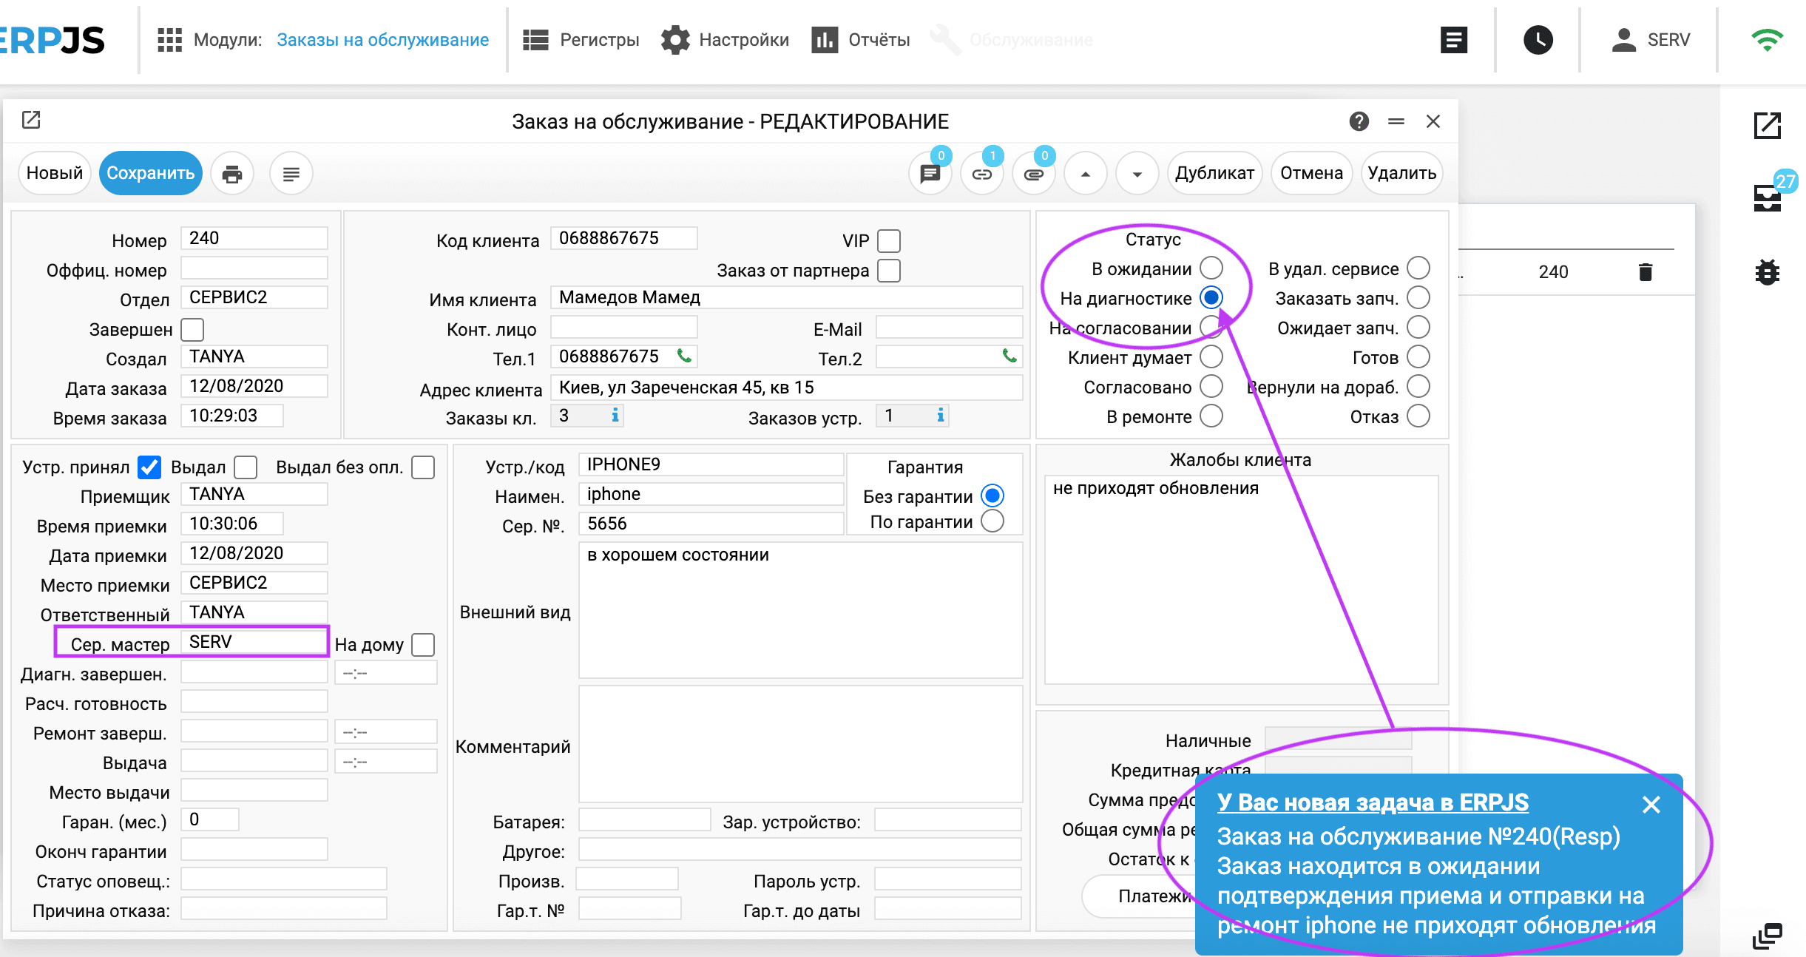Open the comments chat icon
Viewport: 1806px width, 957px height.
[x=930, y=174]
